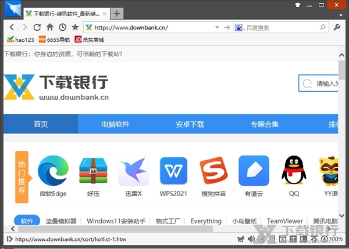Click the vertical scrollbar thumb
Screen dimensions: 349x249
(341, 70)
